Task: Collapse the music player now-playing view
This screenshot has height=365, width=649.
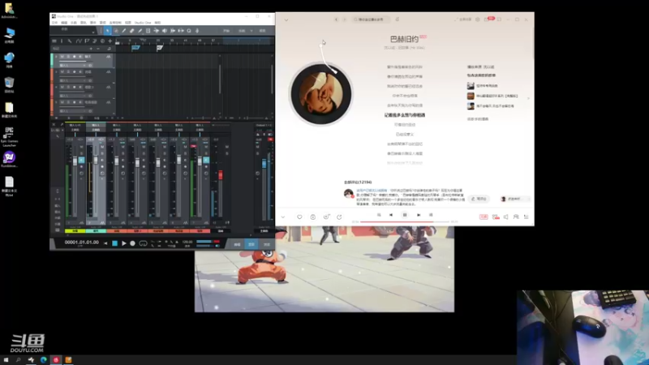Action: coord(286,19)
